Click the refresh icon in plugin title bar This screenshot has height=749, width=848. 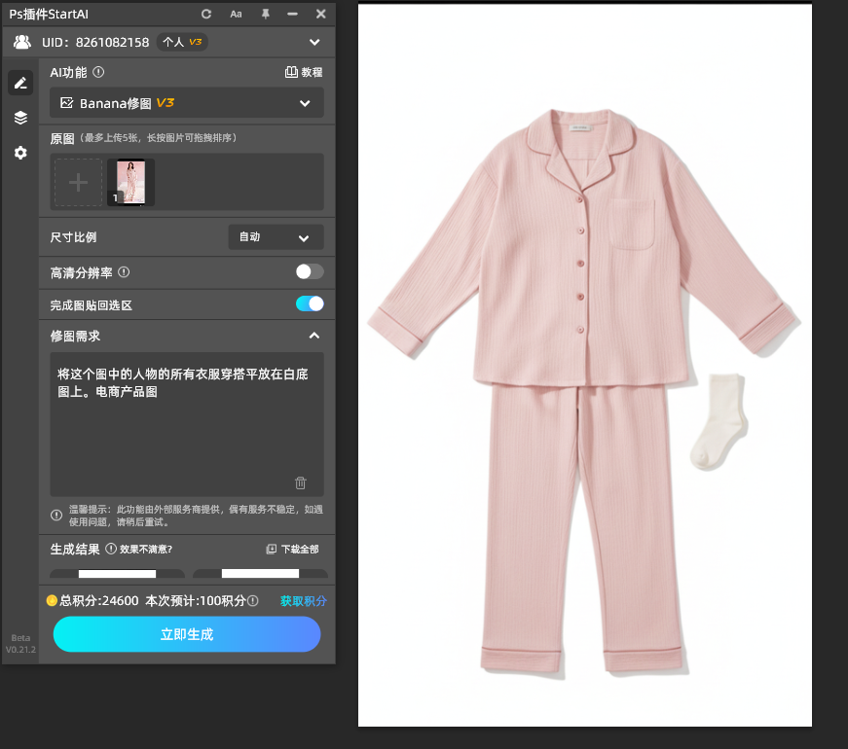click(206, 14)
